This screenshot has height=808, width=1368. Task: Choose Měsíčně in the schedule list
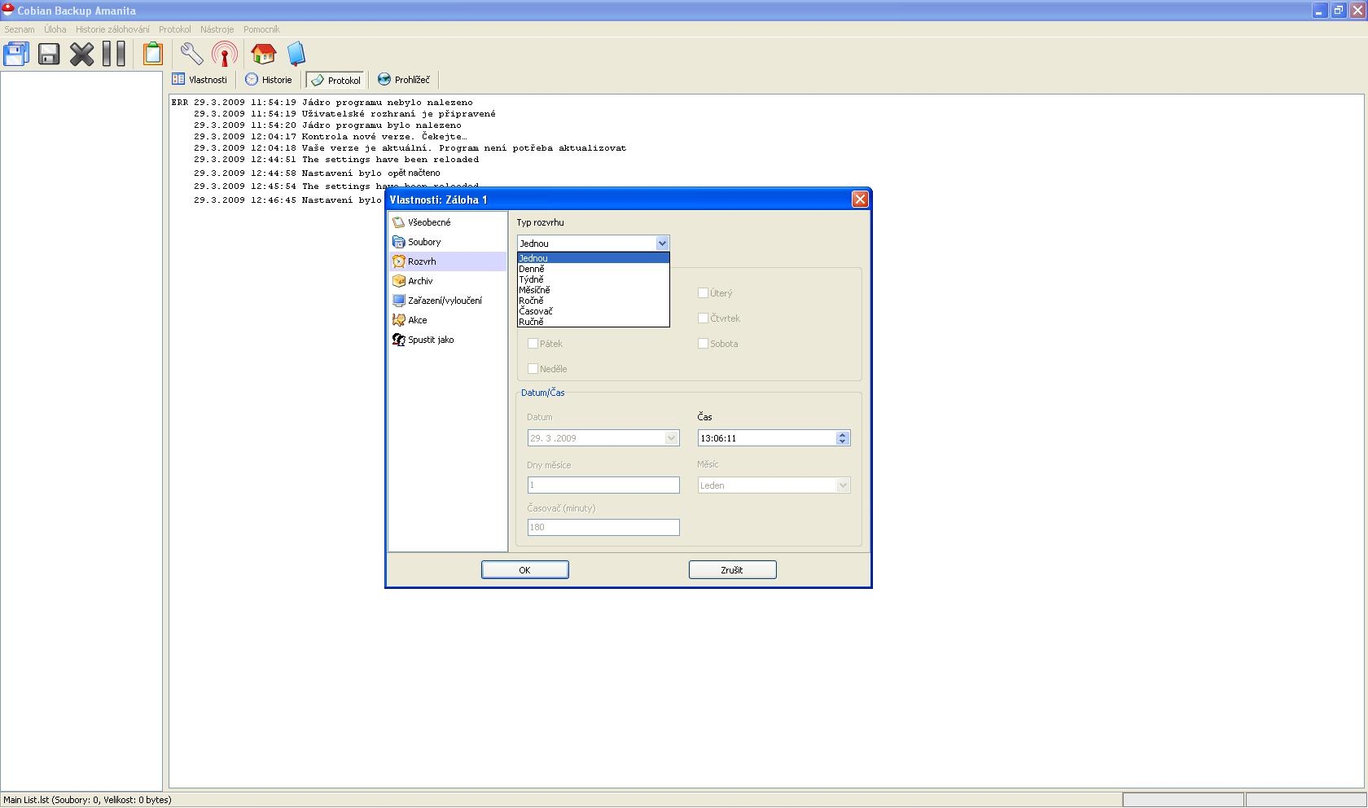coord(594,290)
